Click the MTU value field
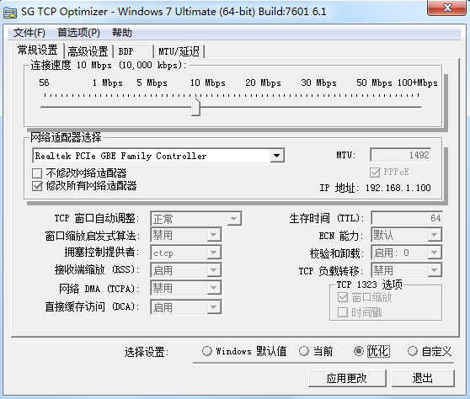 coord(401,155)
